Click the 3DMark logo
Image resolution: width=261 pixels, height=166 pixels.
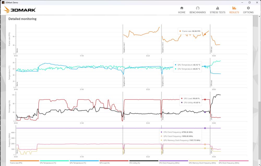(x=20, y=10)
